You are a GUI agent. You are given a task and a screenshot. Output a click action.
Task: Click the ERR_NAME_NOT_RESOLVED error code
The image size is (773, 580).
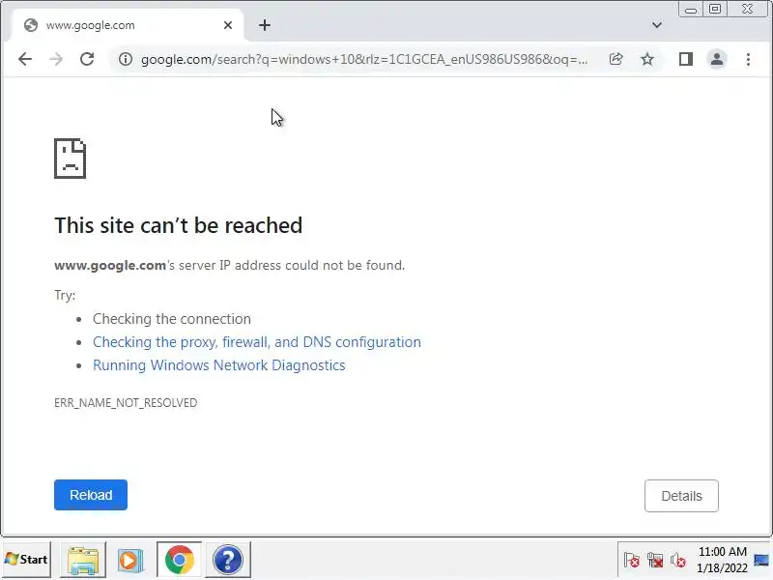click(126, 402)
